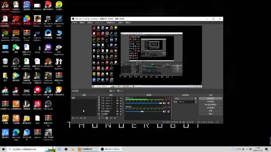
Task: Mute the mic/aux audio channel
Action: (x=164, y=103)
